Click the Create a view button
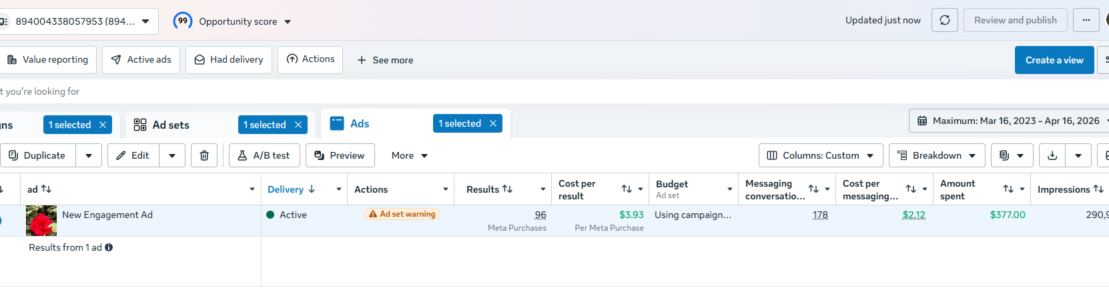 point(1054,60)
